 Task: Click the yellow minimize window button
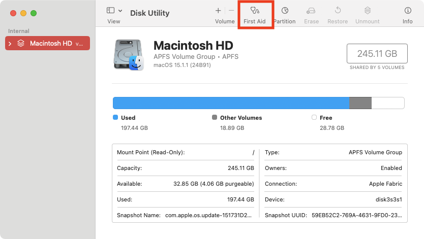[23, 13]
